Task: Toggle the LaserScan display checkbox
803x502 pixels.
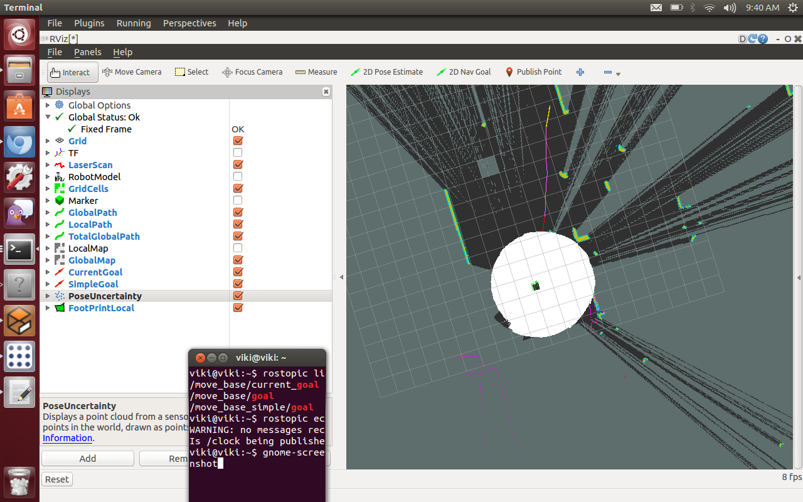Action: [238, 164]
